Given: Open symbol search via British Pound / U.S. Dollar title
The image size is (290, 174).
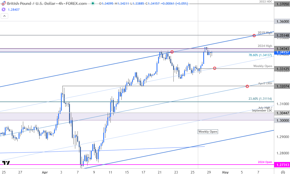Looking at the screenshot, I should click(x=31, y=3).
